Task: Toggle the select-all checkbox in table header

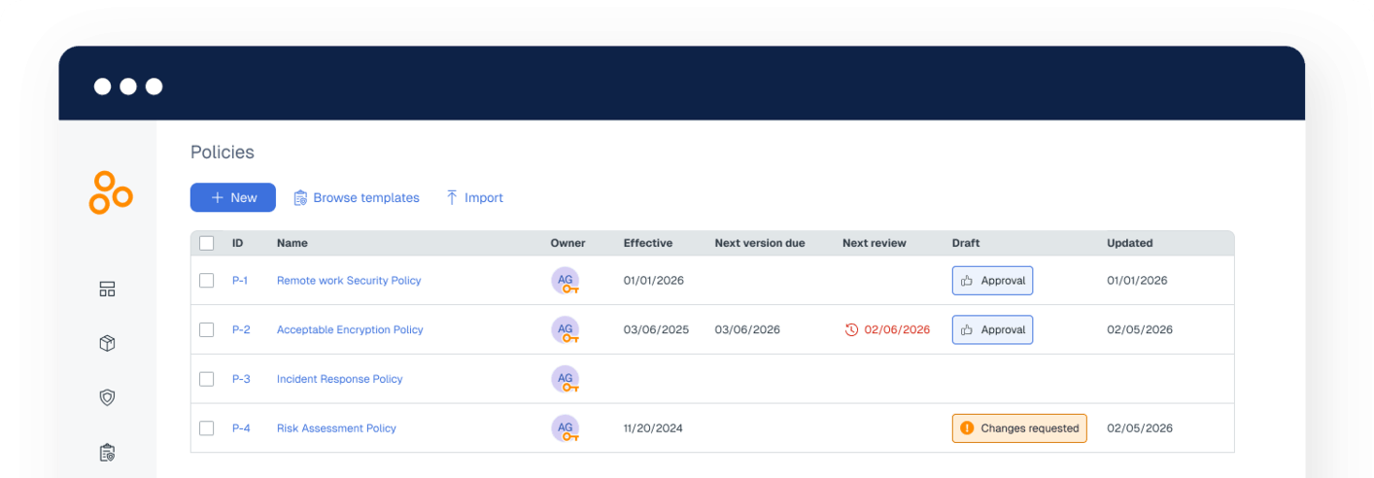Action: [207, 243]
